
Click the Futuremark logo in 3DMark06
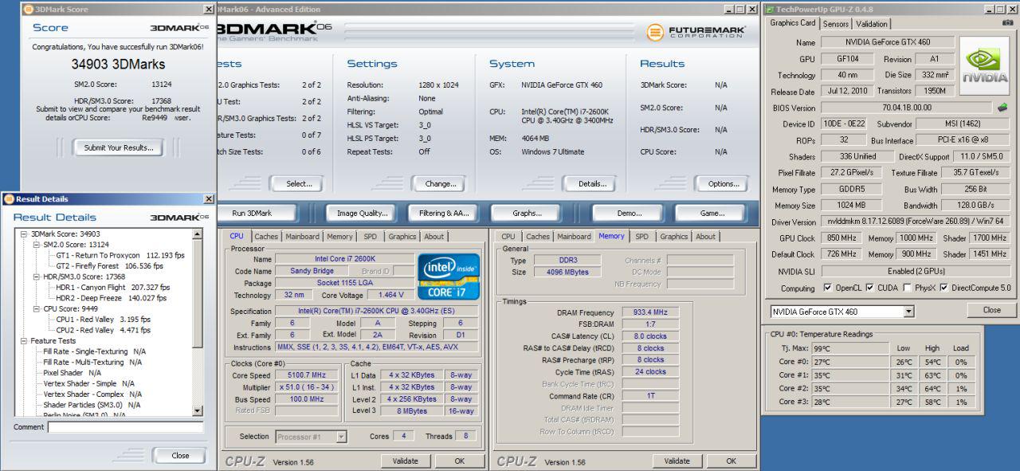(x=696, y=32)
